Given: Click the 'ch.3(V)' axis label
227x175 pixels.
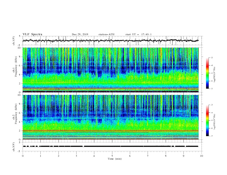Looking at the screenshot, I should click(x=14, y=147).
